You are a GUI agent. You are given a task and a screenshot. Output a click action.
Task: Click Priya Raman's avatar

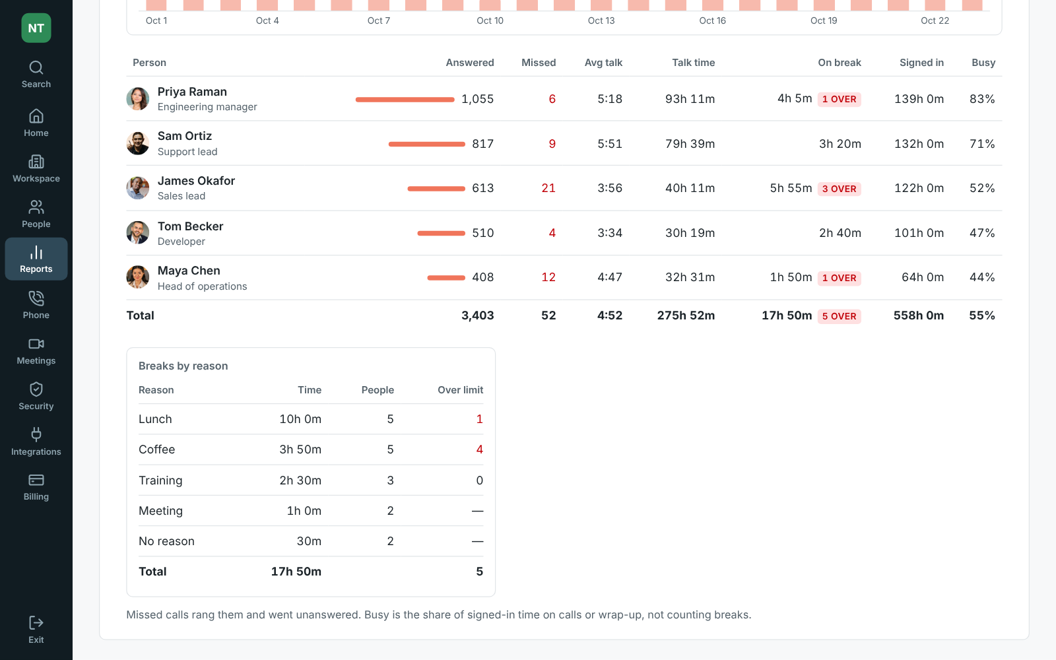(138, 99)
